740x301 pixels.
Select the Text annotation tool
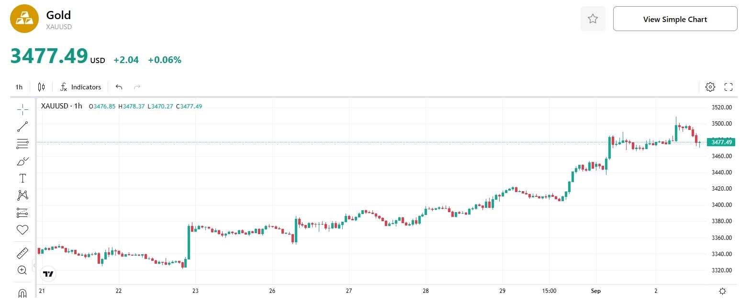(x=22, y=178)
